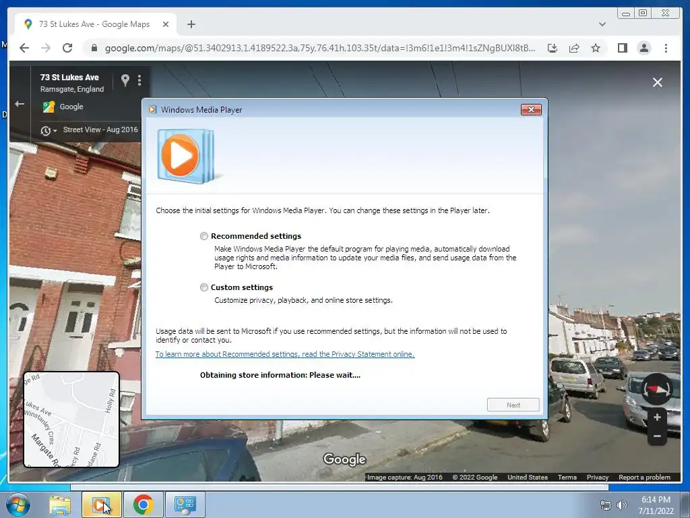Open the Control Panel taskbar icon

click(185, 505)
